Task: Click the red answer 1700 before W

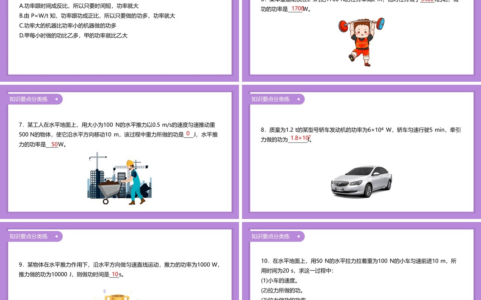Action: click(297, 8)
